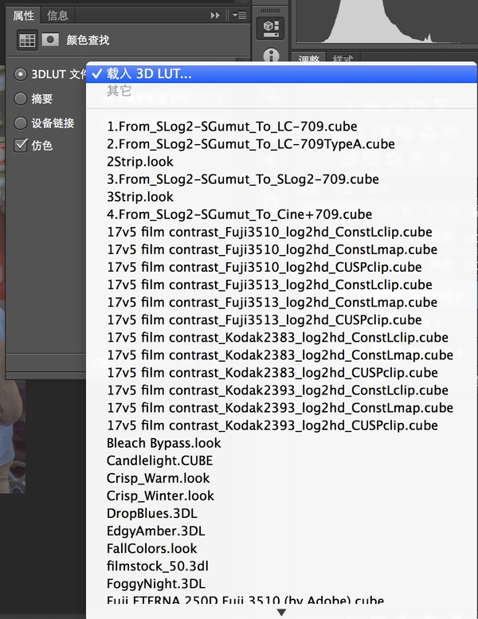Open the 3D panel cube icon
Screen dimensions: 478x619
click(x=271, y=28)
